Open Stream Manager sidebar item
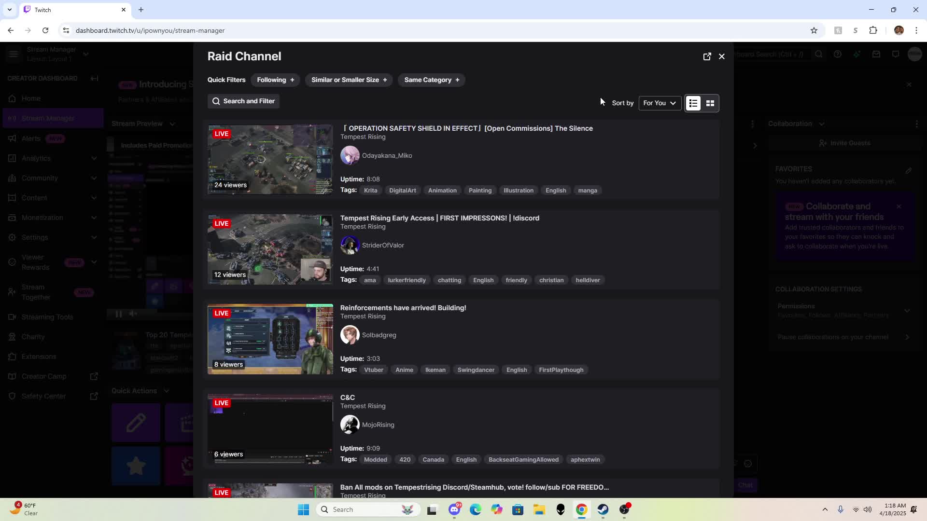Image resolution: width=927 pixels, height=521 pixels. click(x=53, y=118)
